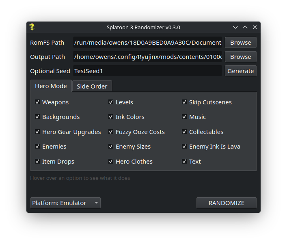
Task: Uncheck the Collectables checkbox
Action: (x=184, y=132)
